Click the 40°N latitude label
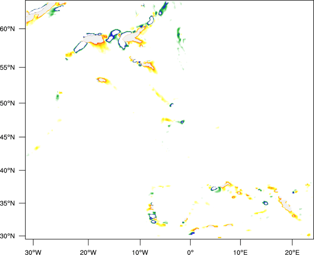Image resolution: width=314 pixels, height=255 pixels. pos(7,171)
